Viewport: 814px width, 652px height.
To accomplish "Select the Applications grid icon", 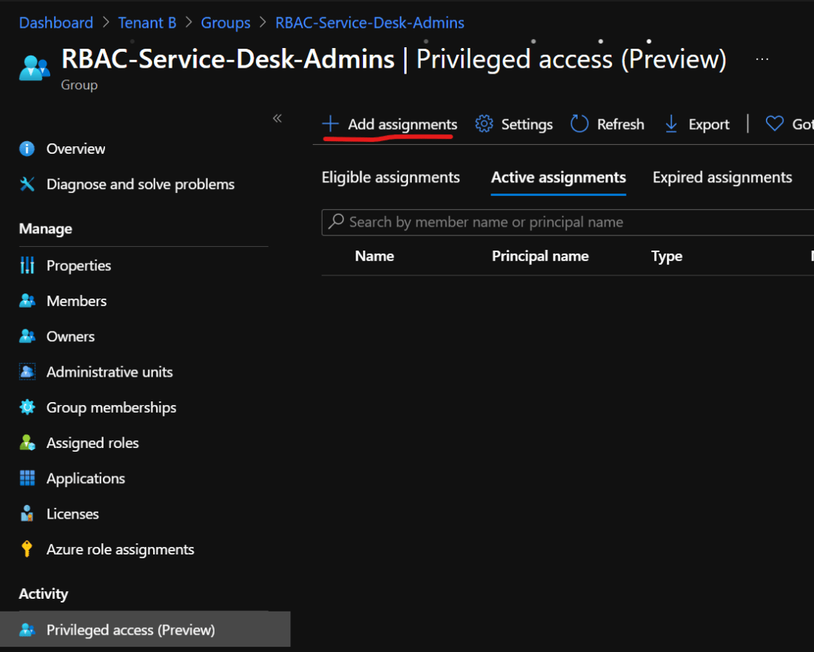I will tap(27, 478).
